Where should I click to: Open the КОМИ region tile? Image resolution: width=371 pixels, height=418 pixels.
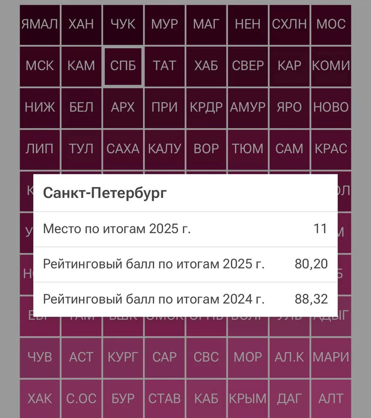(331, 66)
